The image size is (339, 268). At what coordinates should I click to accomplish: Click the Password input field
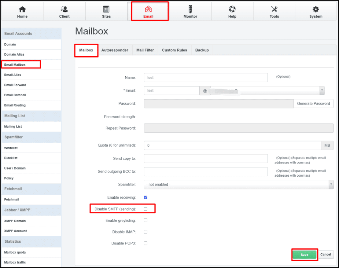point(219,104)
